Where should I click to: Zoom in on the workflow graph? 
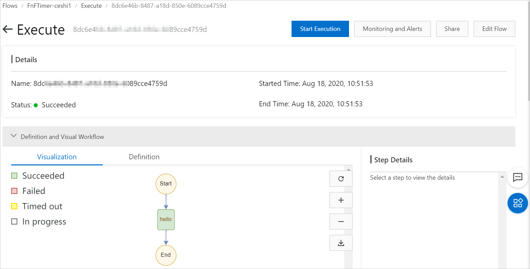click(341, 200)
